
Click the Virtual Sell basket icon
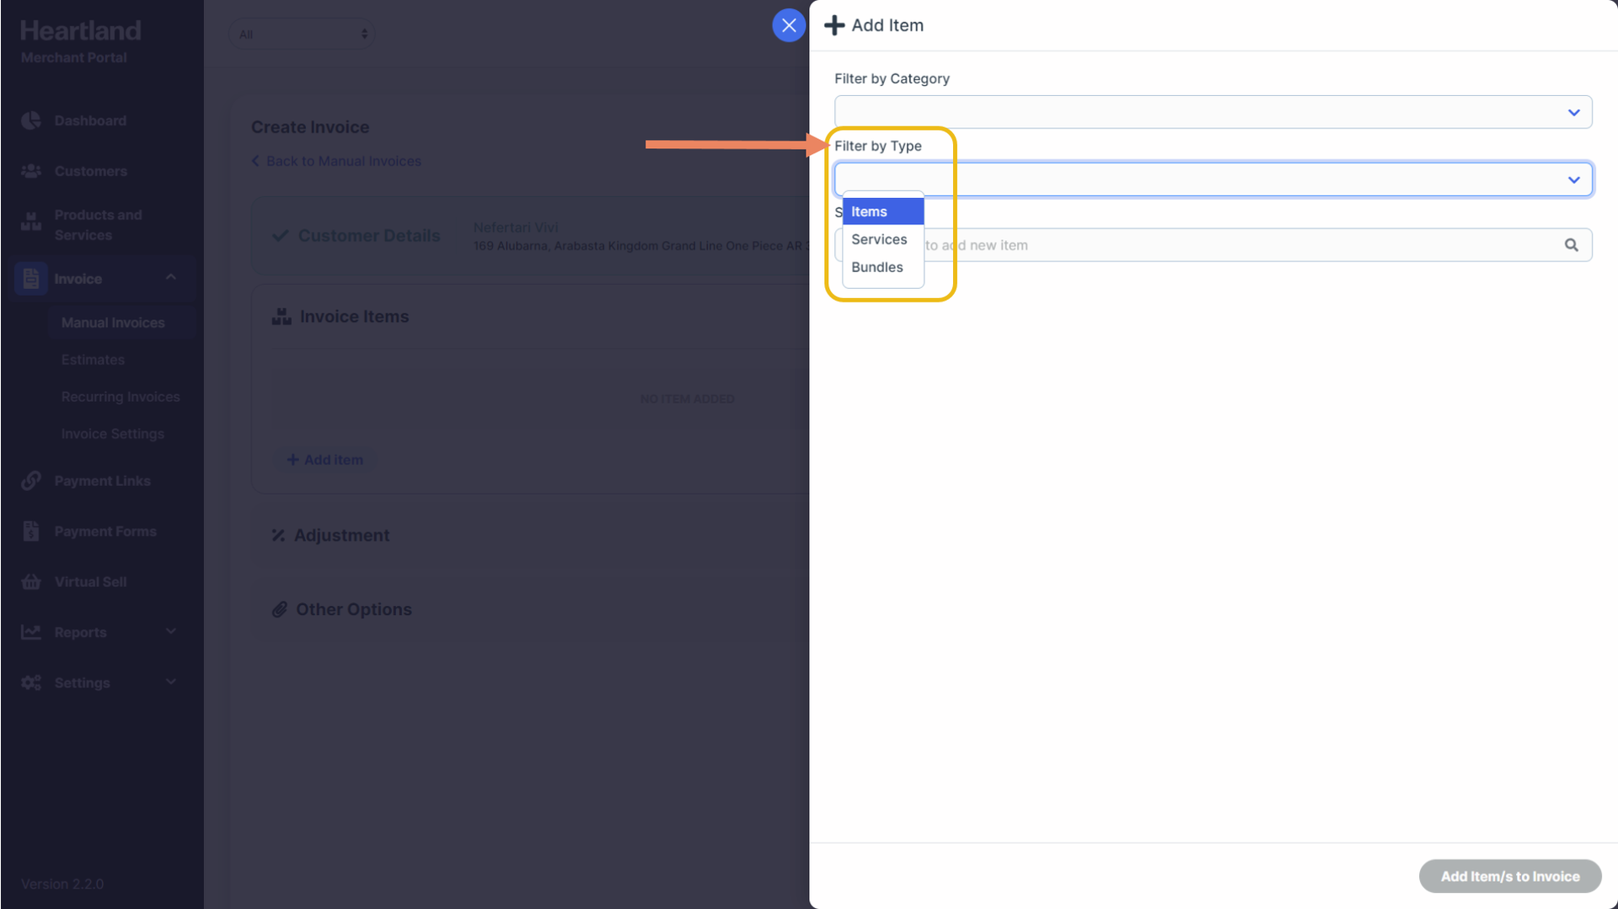[x=31, y=582]
